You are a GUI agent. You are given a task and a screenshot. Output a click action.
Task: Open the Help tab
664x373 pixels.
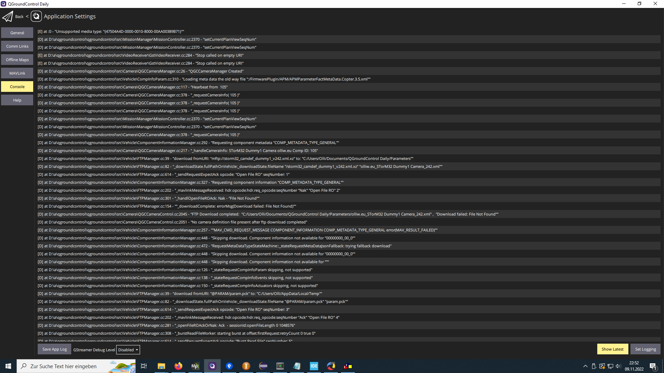click(x=17, y=100)
